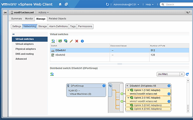
Task: Select Uplink 3 (0 NIC Adapters)
Action: 148,105
